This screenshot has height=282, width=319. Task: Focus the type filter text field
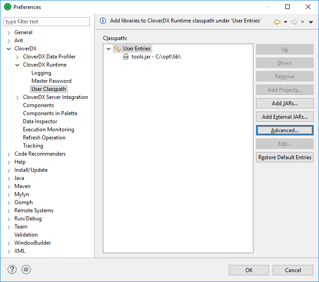tap(47, 22)
